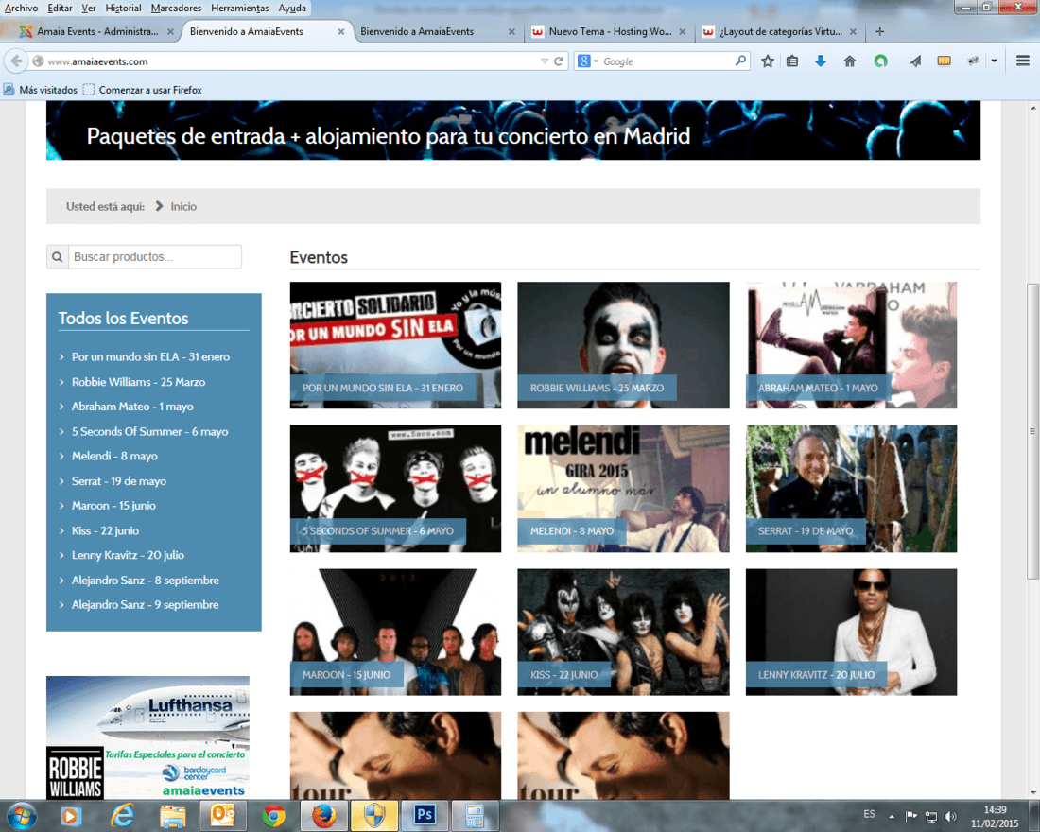Open the Historial menu
The image size is (1040, 832).
pyautogui.click(x=123, y=8)
